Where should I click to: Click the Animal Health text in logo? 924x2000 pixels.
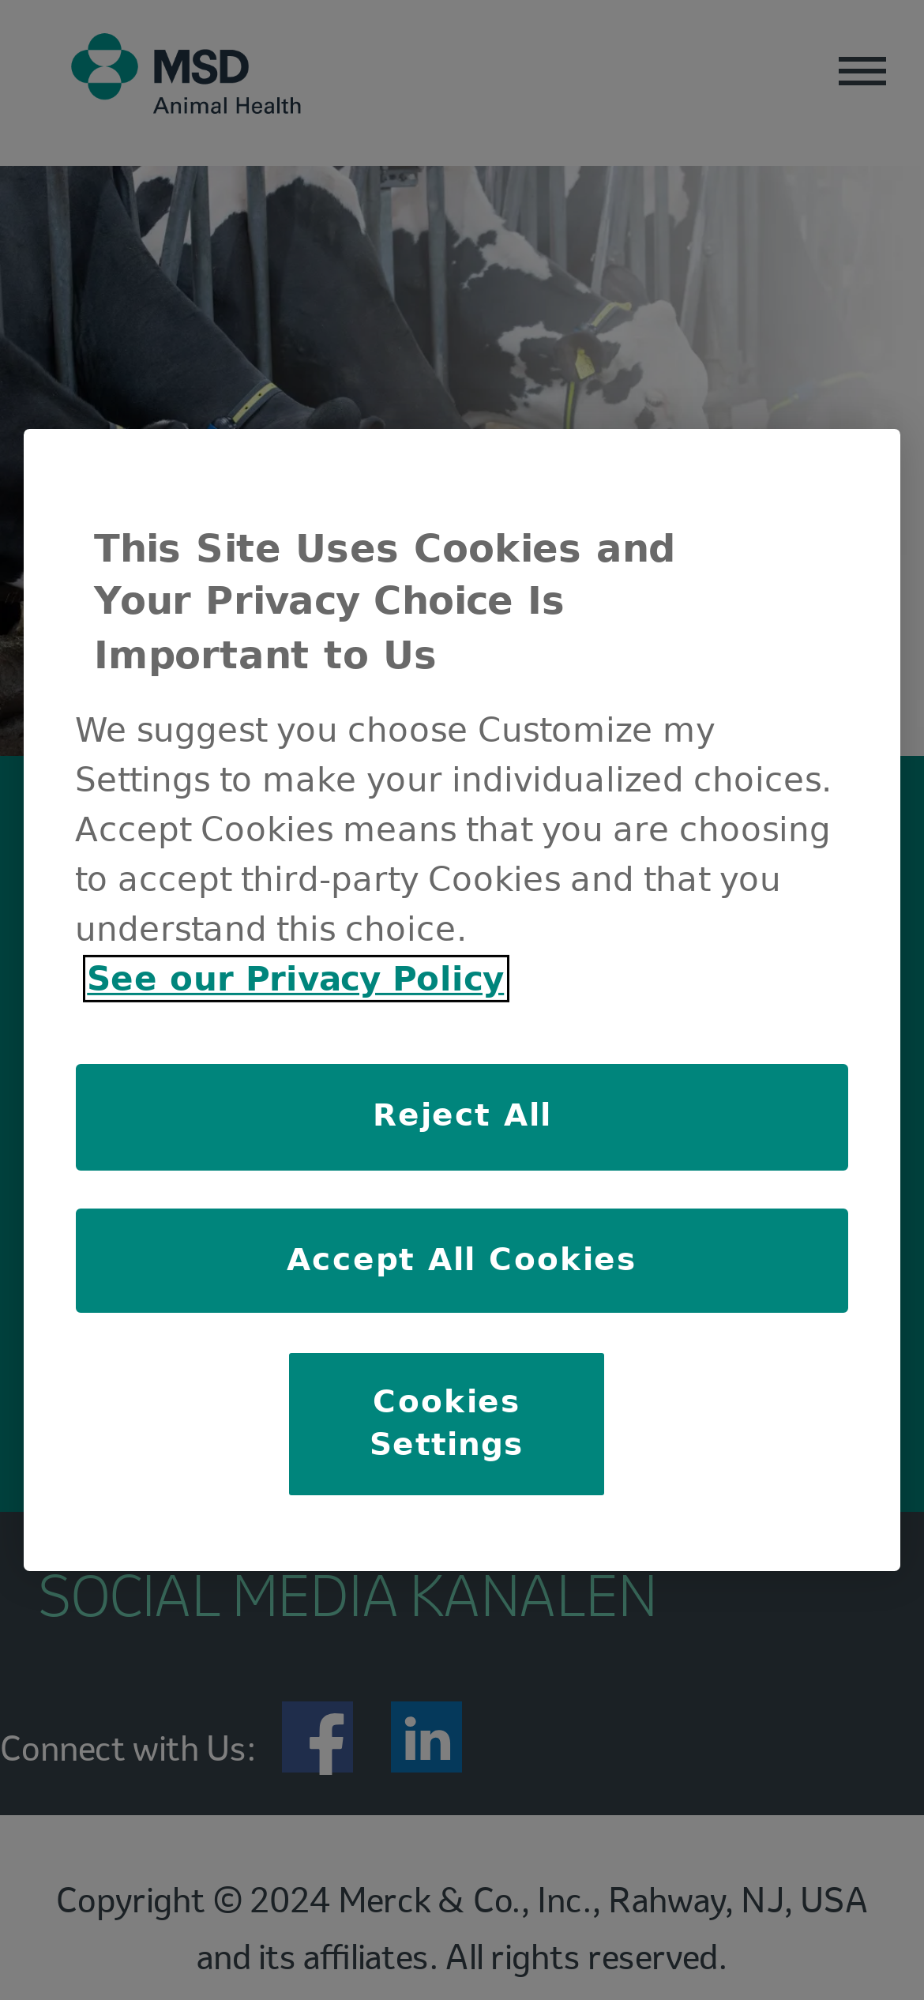pos(227,105)
